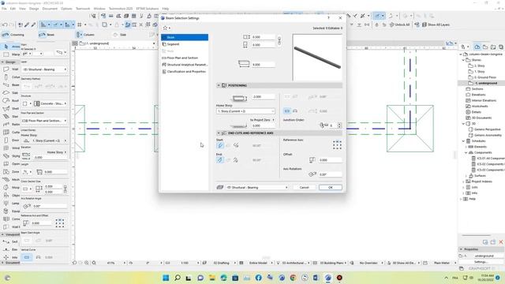Select the Marquee tool in the toolbox

[11, 54]
